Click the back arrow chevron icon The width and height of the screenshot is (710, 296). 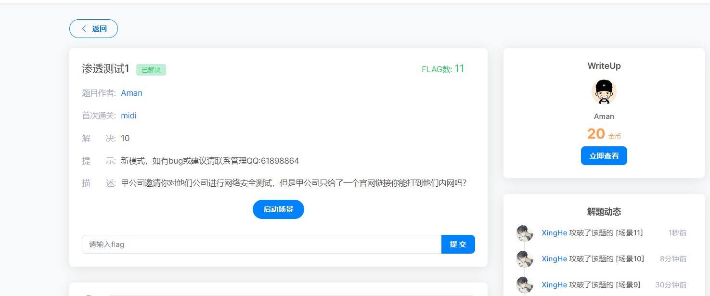click(x=84, y=28)
